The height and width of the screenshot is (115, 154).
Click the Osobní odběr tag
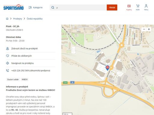coord(13,80)
